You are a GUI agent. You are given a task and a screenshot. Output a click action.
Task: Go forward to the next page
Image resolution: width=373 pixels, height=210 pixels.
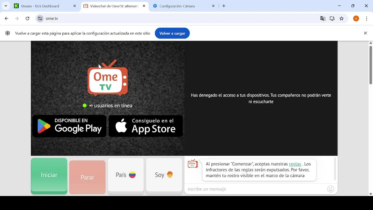17,19
